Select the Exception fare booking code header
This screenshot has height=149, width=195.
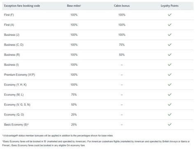point(22,6)
